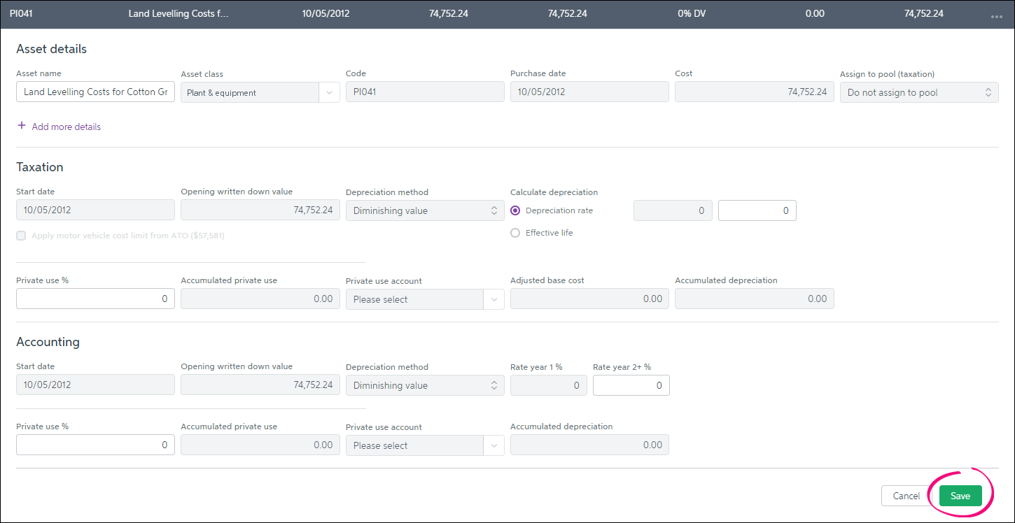Expand Accounting Private use account dropdown
The height and width of the screenshot is (523, 1015).
point(424,445)
